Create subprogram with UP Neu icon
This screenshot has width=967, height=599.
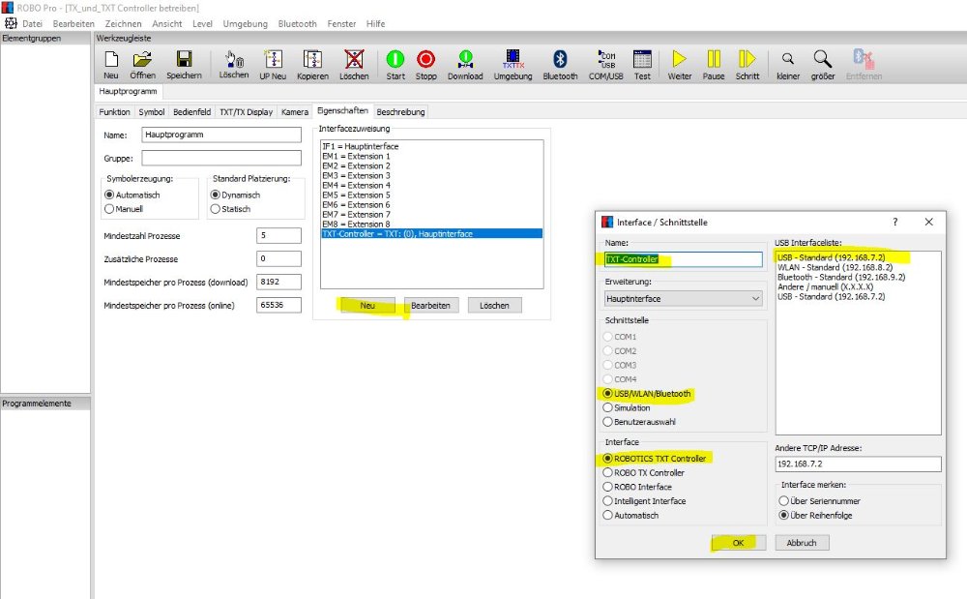click(x=273, y=64)
